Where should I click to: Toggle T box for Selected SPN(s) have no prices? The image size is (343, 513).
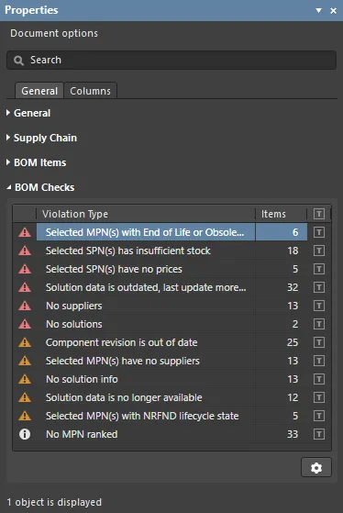(x=319, y=269)
